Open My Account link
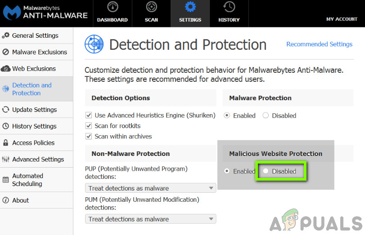The image size is (365, 235). tap(342, 19)
